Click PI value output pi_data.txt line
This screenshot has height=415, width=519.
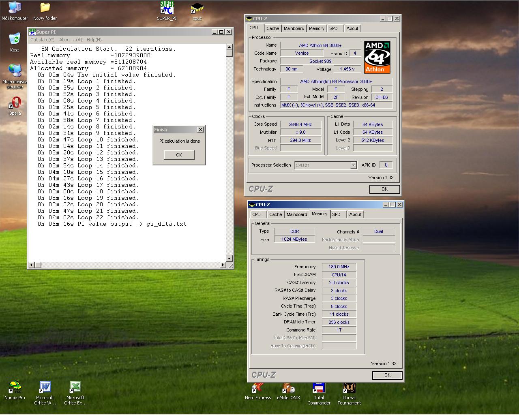pos(112,224)
